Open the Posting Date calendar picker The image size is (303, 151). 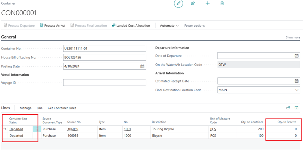[142, 66]
